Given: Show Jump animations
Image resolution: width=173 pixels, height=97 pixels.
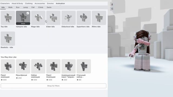Looking at the screenshot, I should coord(25,7).
